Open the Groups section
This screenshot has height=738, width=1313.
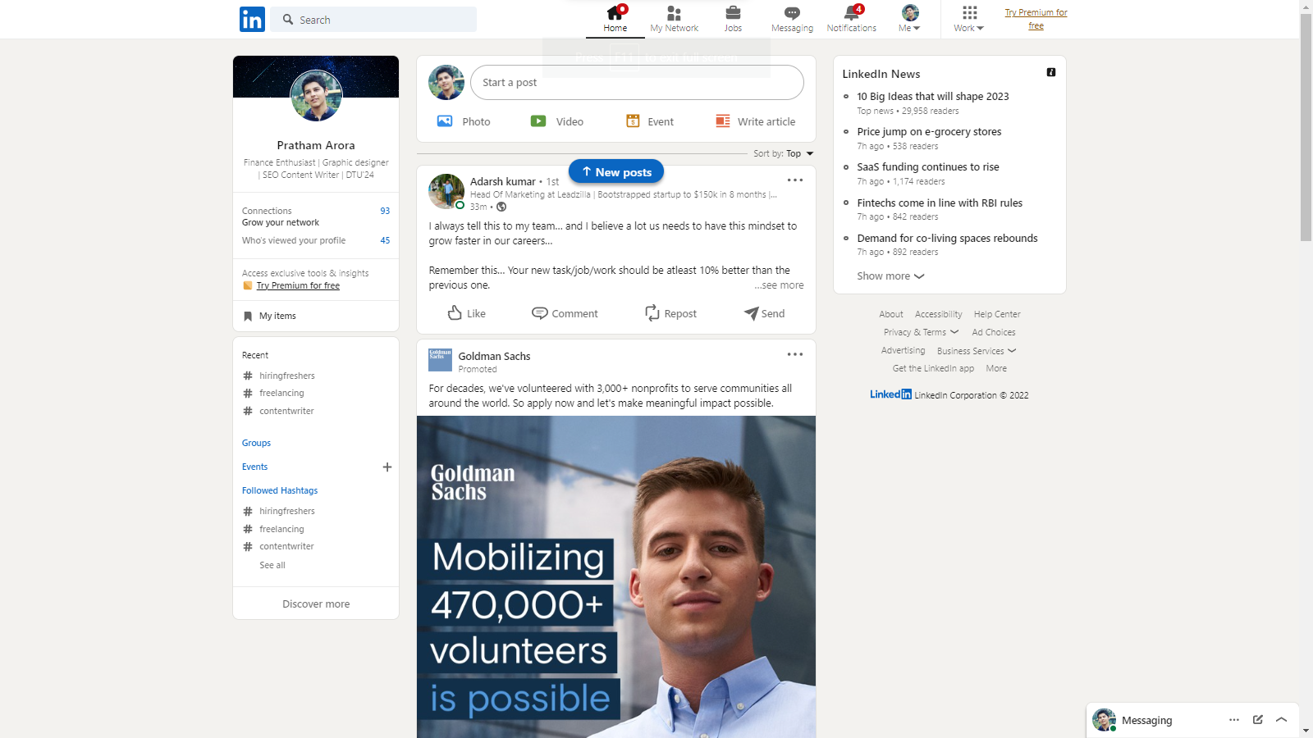coord(255,443)
